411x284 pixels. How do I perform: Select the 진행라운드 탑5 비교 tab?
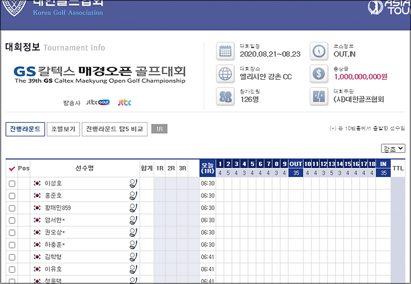click(115, 129)
